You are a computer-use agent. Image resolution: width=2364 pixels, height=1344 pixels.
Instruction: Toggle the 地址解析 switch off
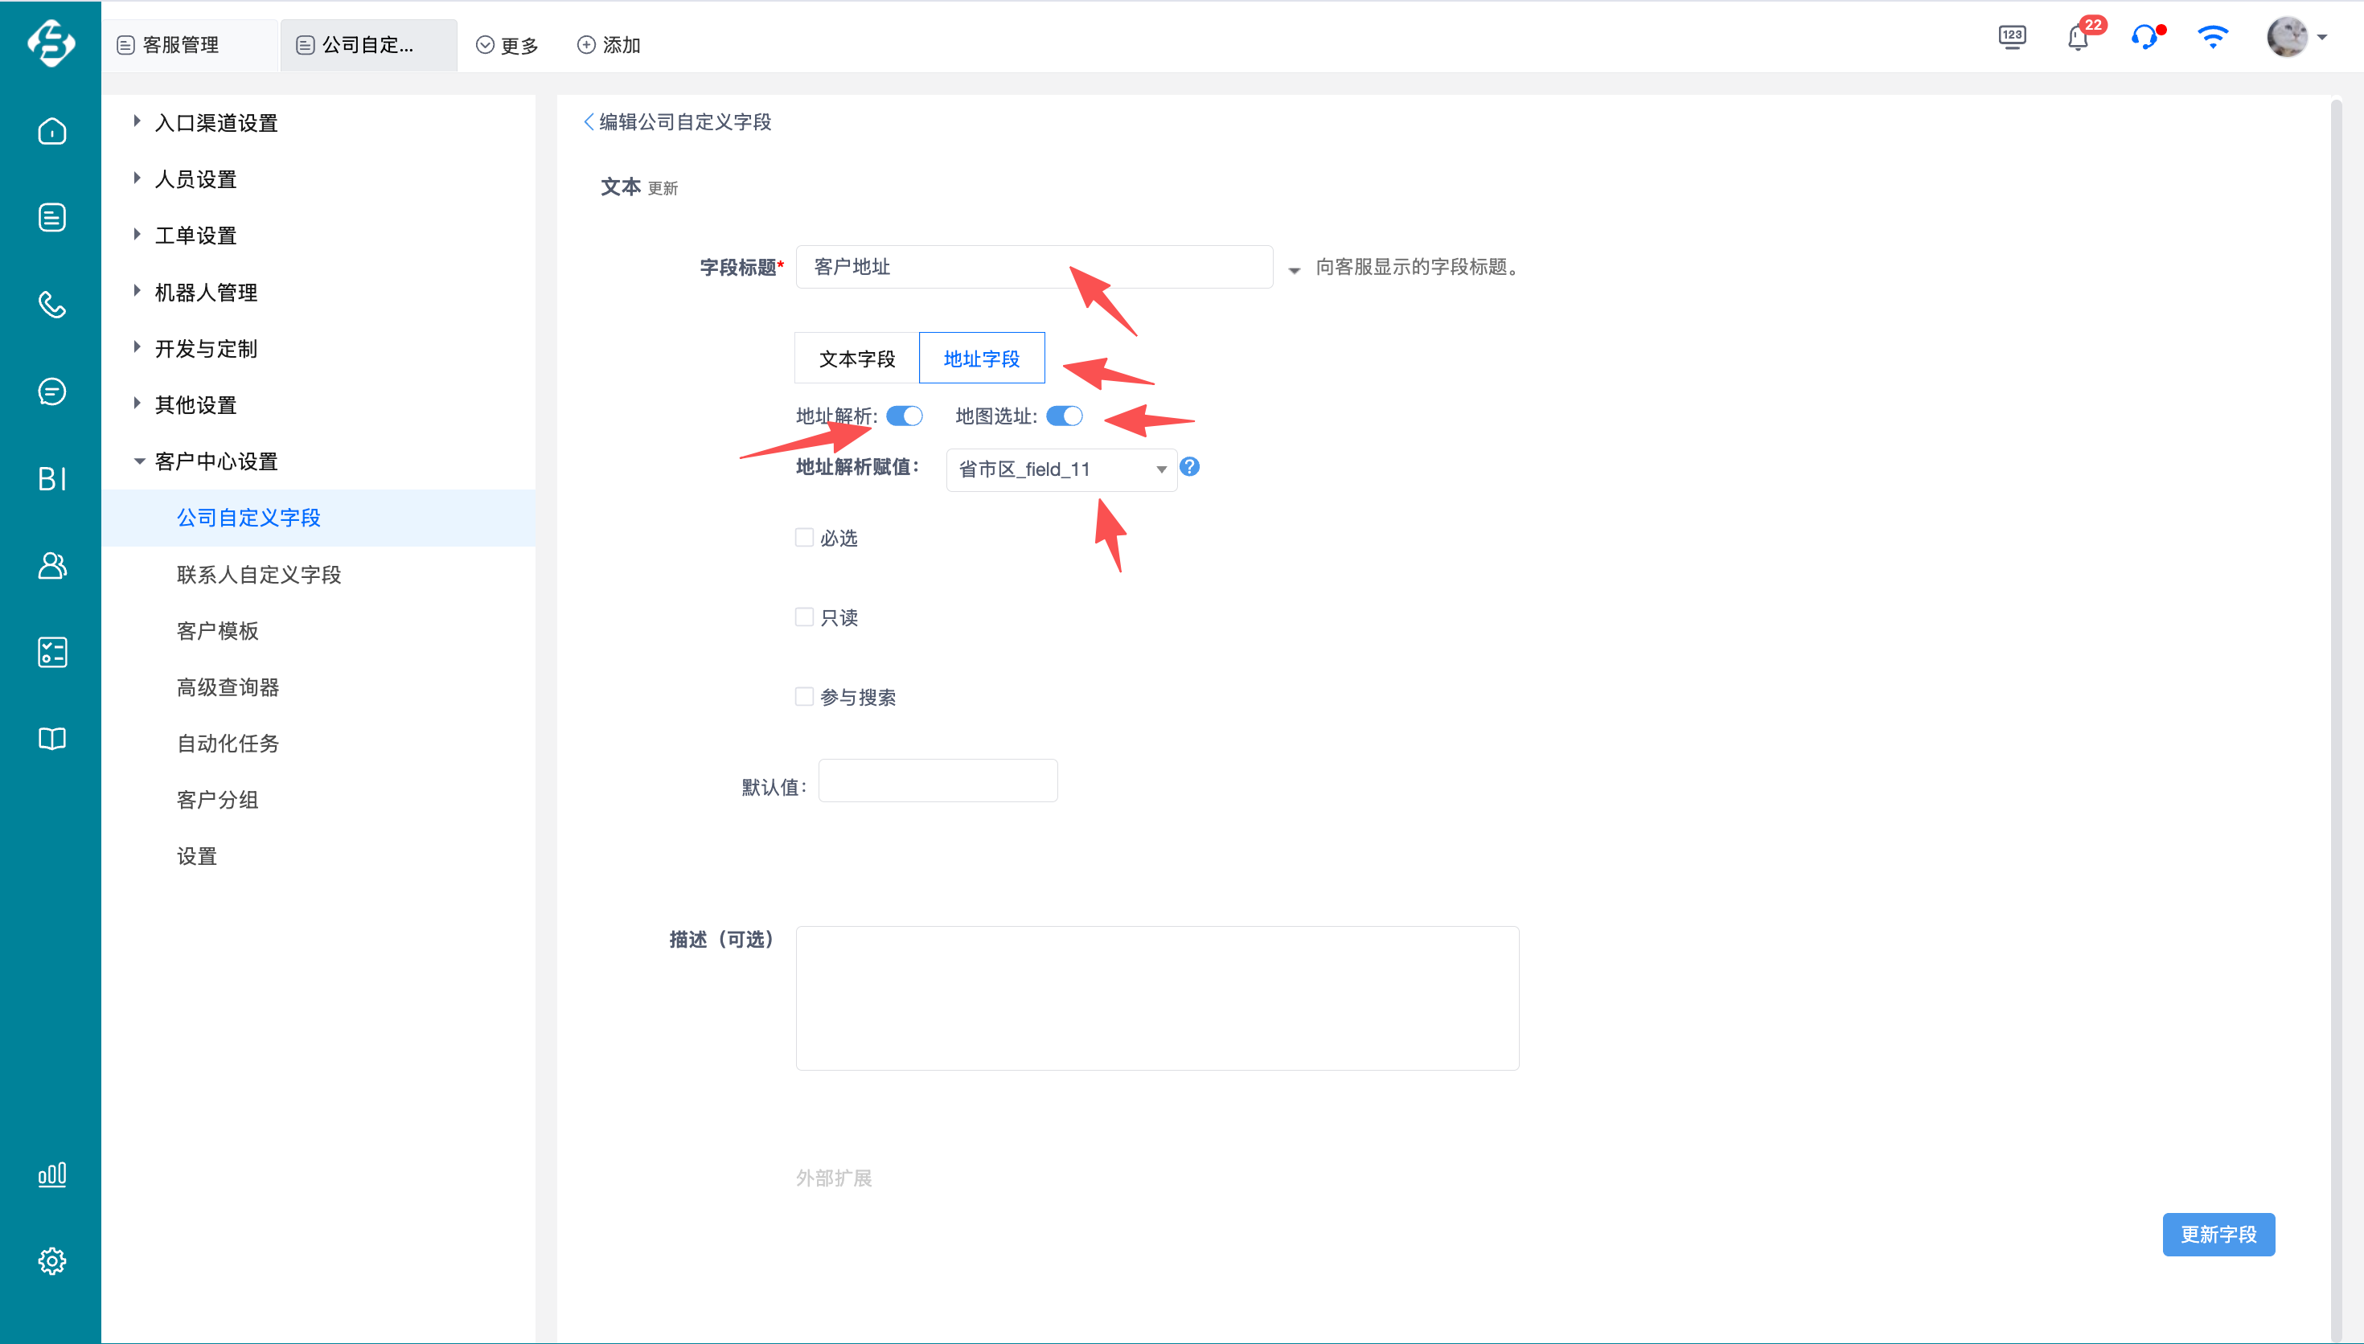coord(904,416)
